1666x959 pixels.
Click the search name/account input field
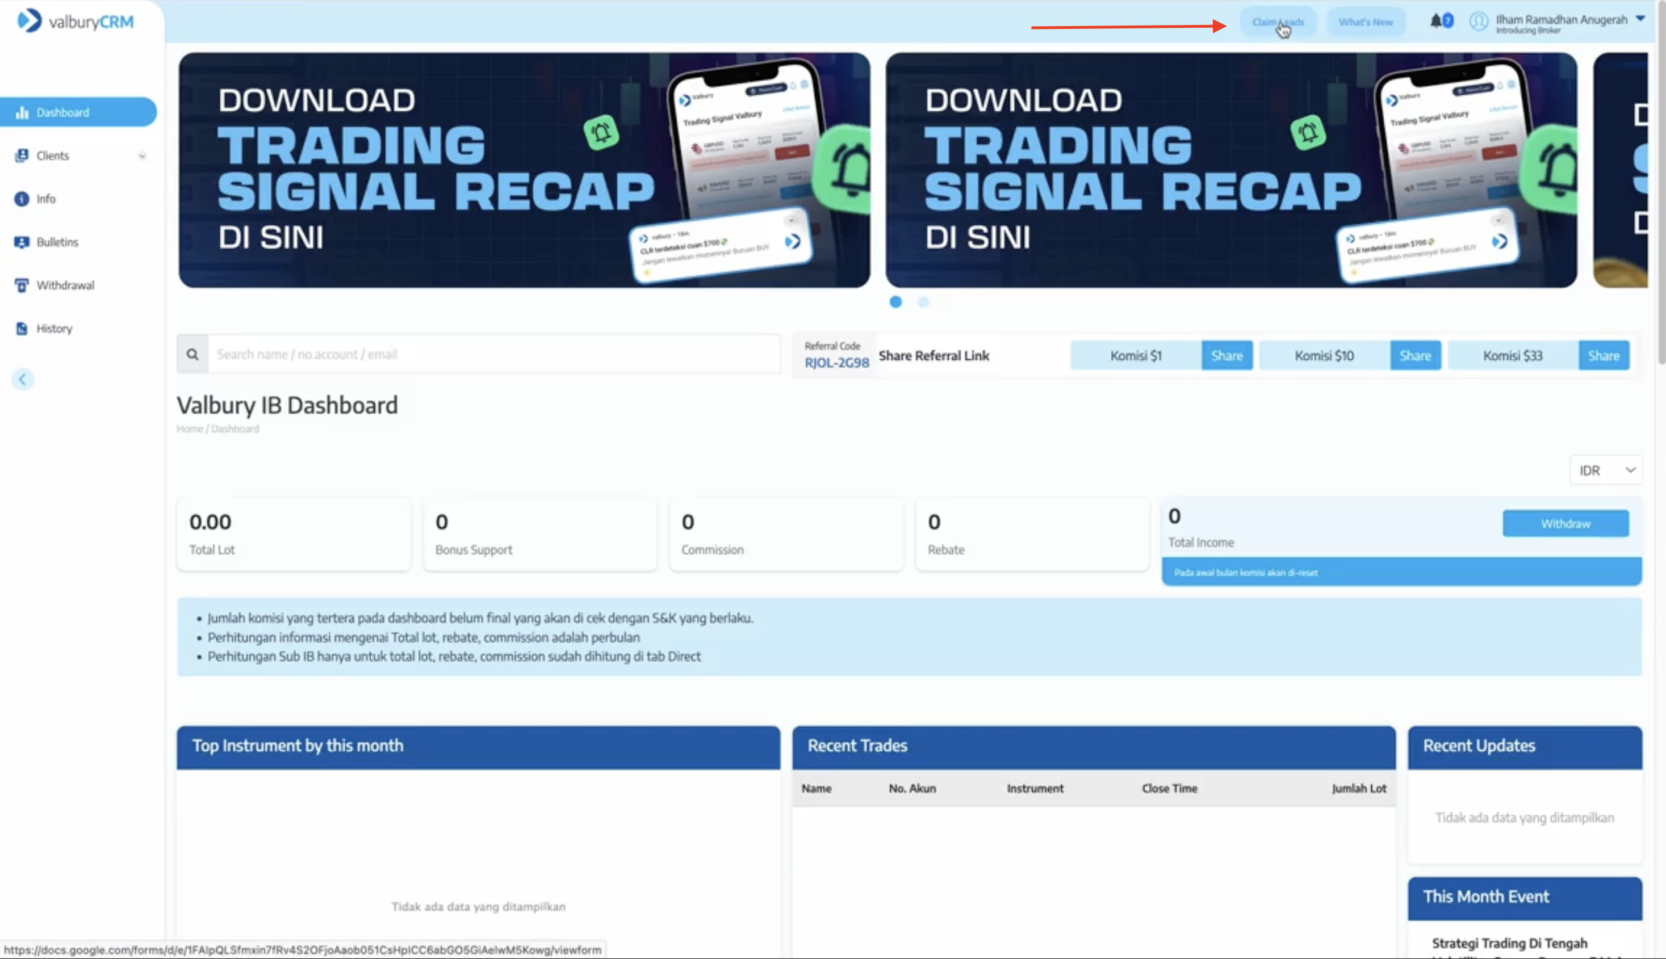coord(494,354)
